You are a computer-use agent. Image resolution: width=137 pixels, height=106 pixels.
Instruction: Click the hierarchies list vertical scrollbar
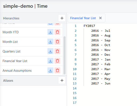point(64,55)
